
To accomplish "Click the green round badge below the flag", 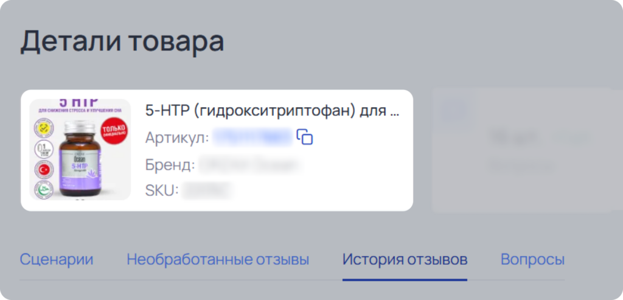I will pyautogui.click(x=44, y=189).
